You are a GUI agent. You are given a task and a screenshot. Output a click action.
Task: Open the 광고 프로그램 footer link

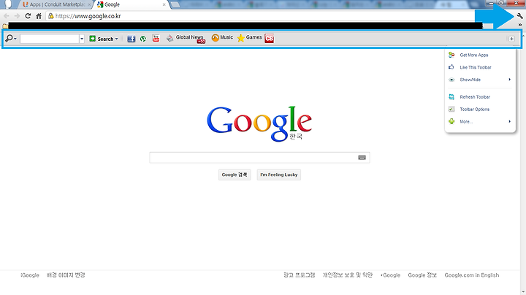pos(300,275)
